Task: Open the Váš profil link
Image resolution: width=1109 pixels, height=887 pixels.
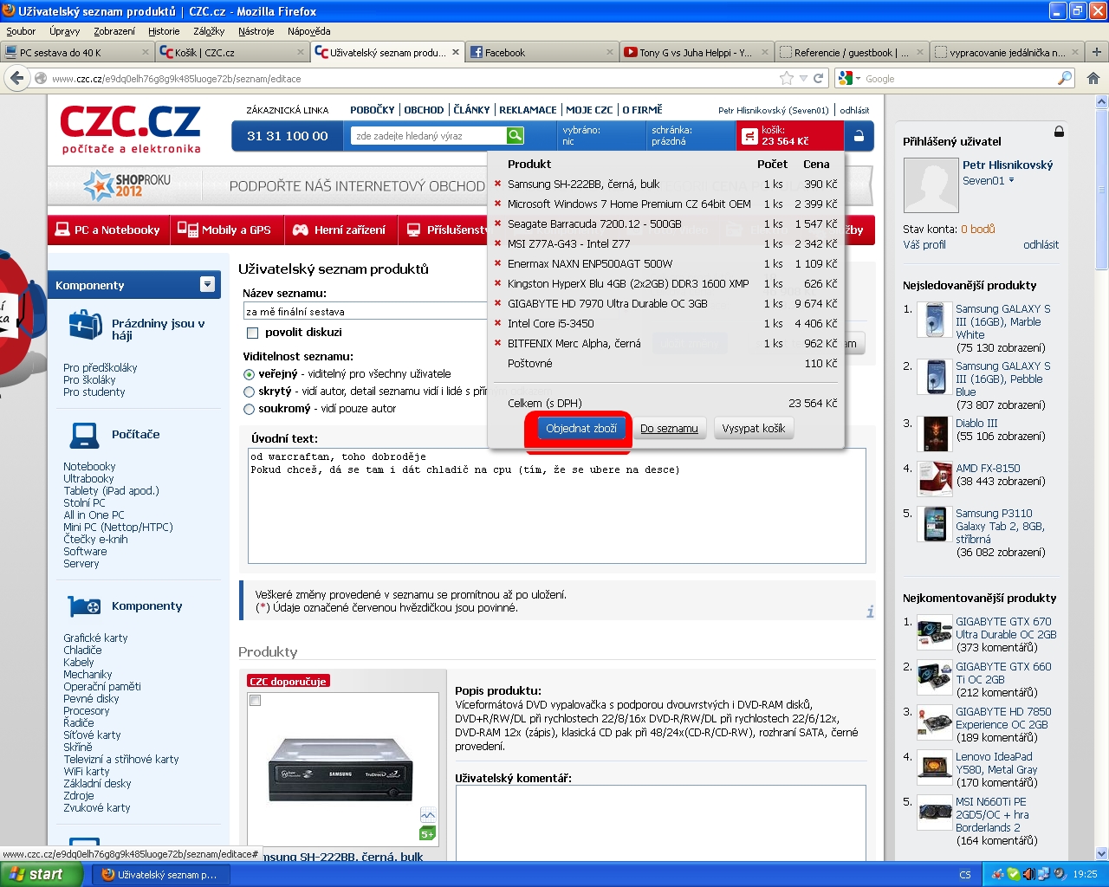Action: click(924, 245)
